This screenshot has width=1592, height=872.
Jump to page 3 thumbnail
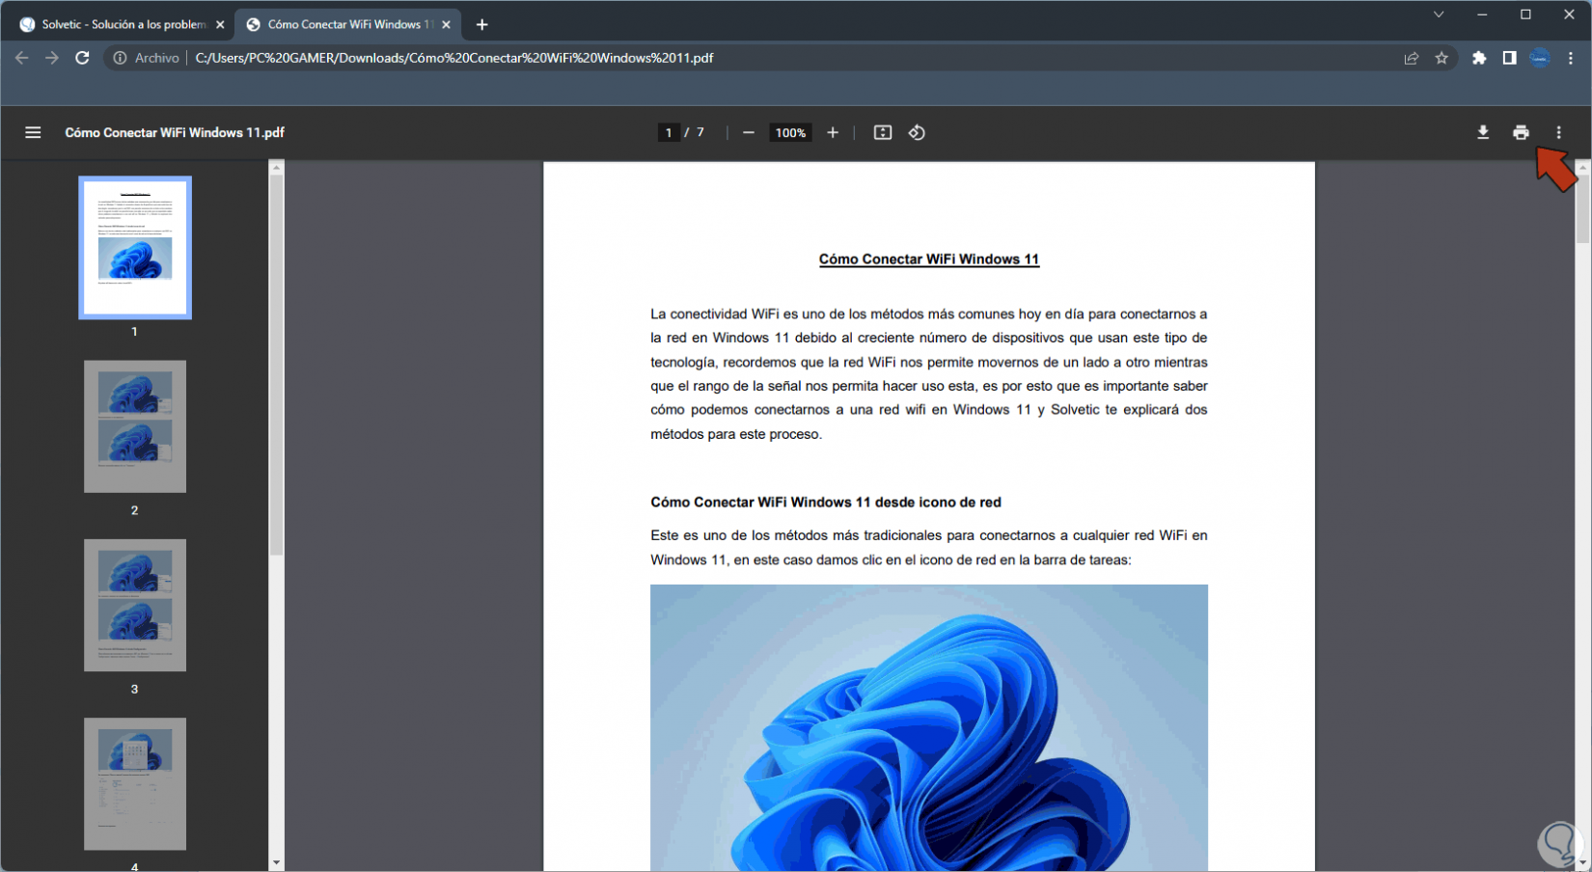(135, 605)
